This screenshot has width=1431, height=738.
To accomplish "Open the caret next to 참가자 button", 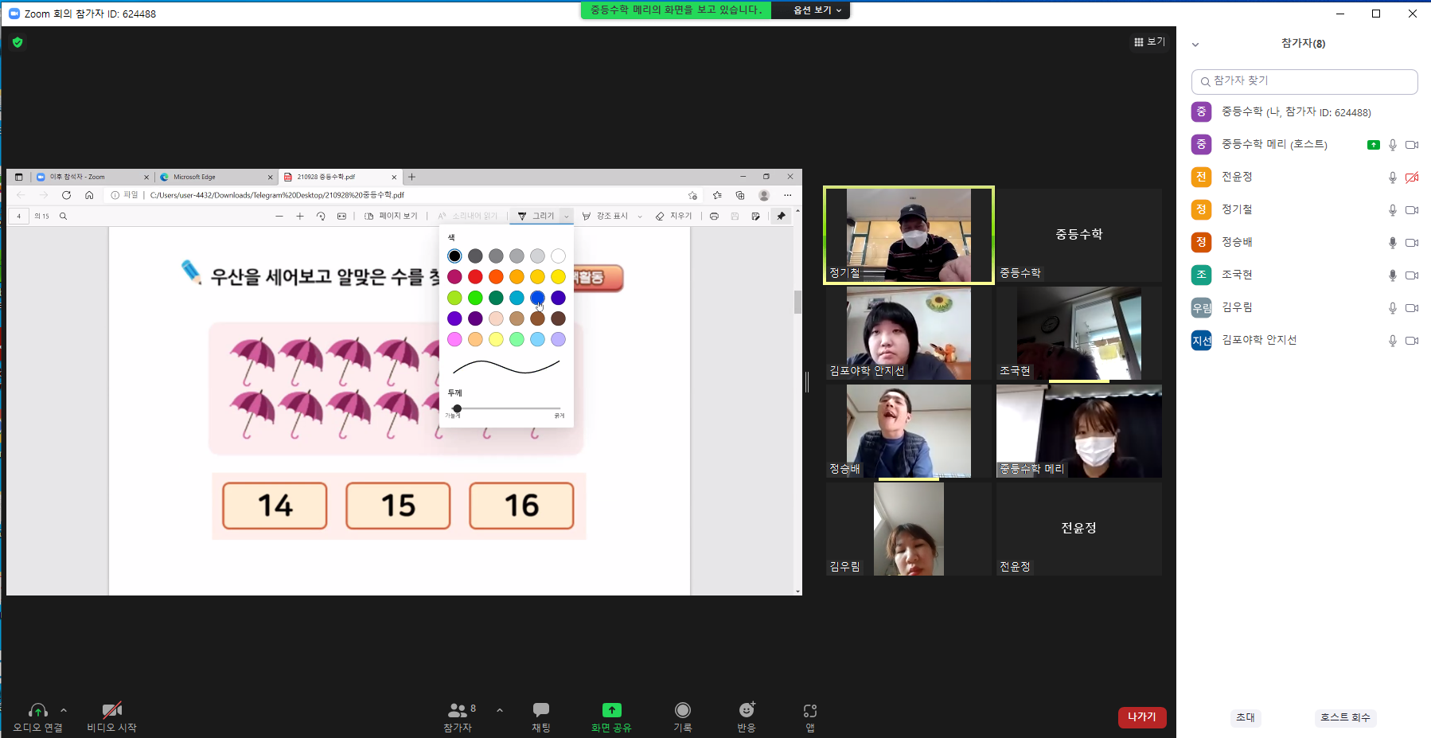I will click(x=500, y=710).
